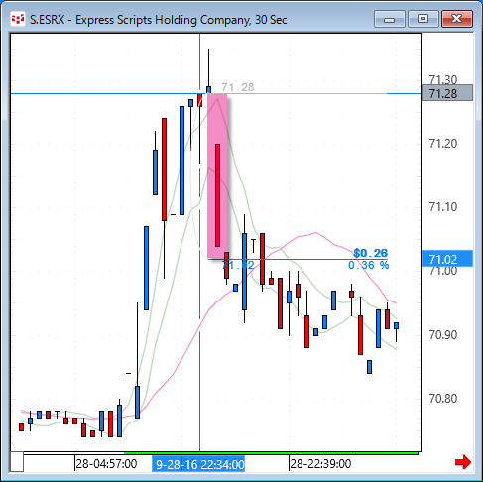Click the 71.10 price axis label
The height and width of the screenshot is (482, 483).
click(443, 207)
